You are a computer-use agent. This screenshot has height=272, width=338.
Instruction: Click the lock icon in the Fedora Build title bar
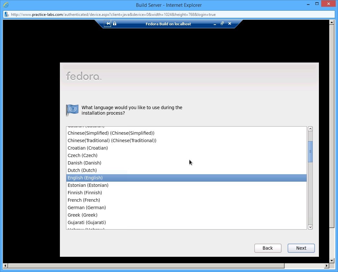tap(114, 23)
